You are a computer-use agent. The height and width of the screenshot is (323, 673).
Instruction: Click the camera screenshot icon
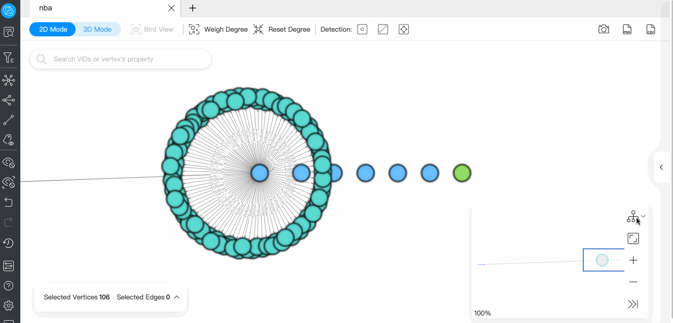[604, 29]
